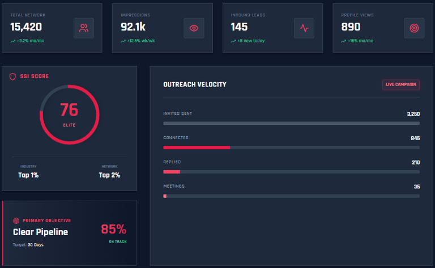Click the +15% mo/mo change text
The height and width of the screenshot is (268, 435).
pyautogui.click(x=360, y=41)
